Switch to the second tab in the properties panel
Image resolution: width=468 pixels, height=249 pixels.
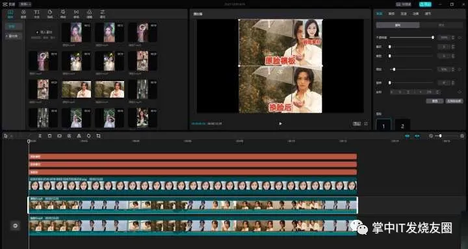coord(391,14)
